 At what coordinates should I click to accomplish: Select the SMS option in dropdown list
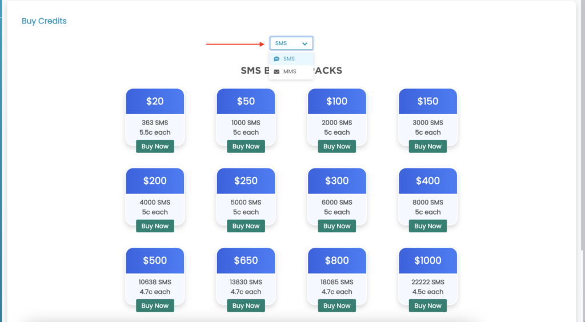(289, 59)
